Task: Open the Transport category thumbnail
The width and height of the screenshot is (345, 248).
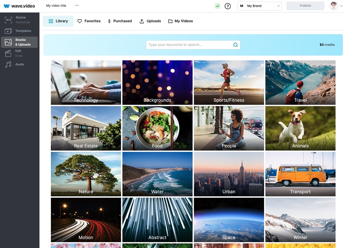Action: click(x=301, y=174)
